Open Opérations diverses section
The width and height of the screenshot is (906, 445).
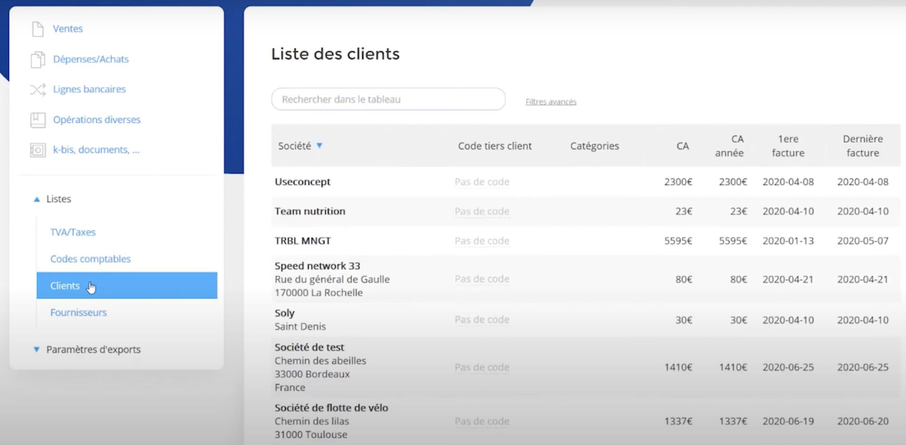pos(97,120)
